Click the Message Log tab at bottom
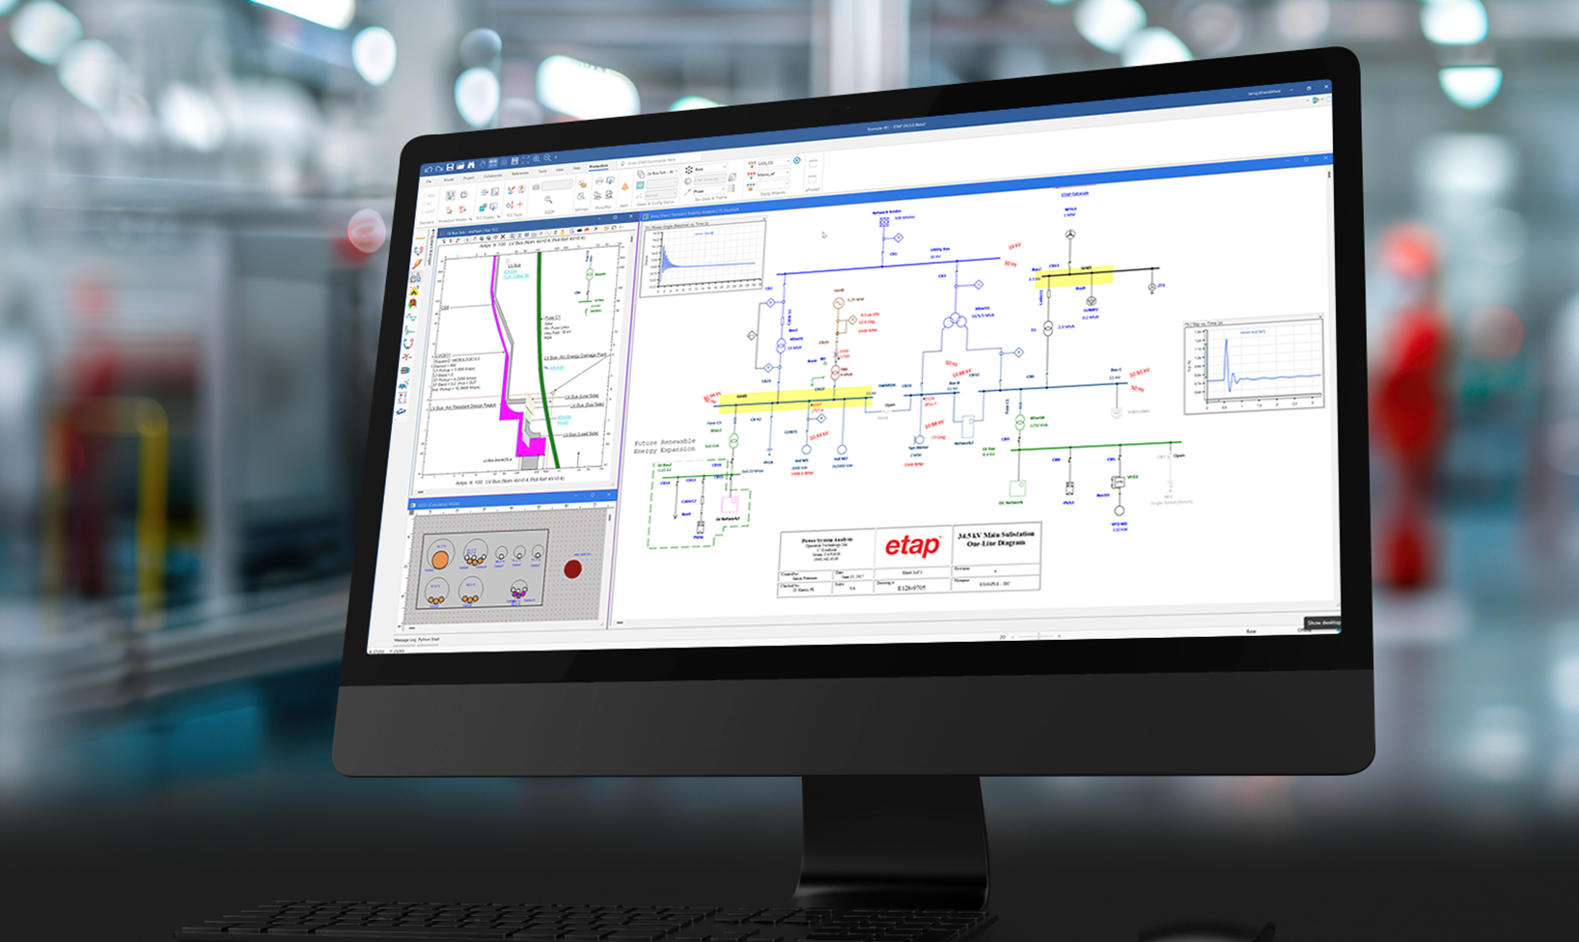 tap(403, 641)
